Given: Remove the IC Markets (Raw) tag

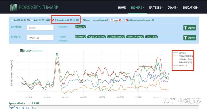Looking at the screenshot, I should (123, 37).
